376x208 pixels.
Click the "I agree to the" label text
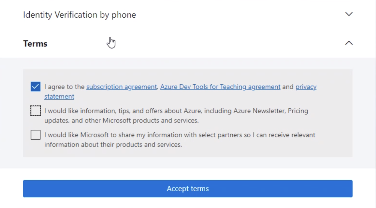tap(65, 87)
